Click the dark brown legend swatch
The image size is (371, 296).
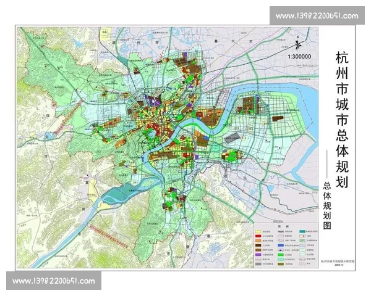pyautogui.click(x=258, y=245)
